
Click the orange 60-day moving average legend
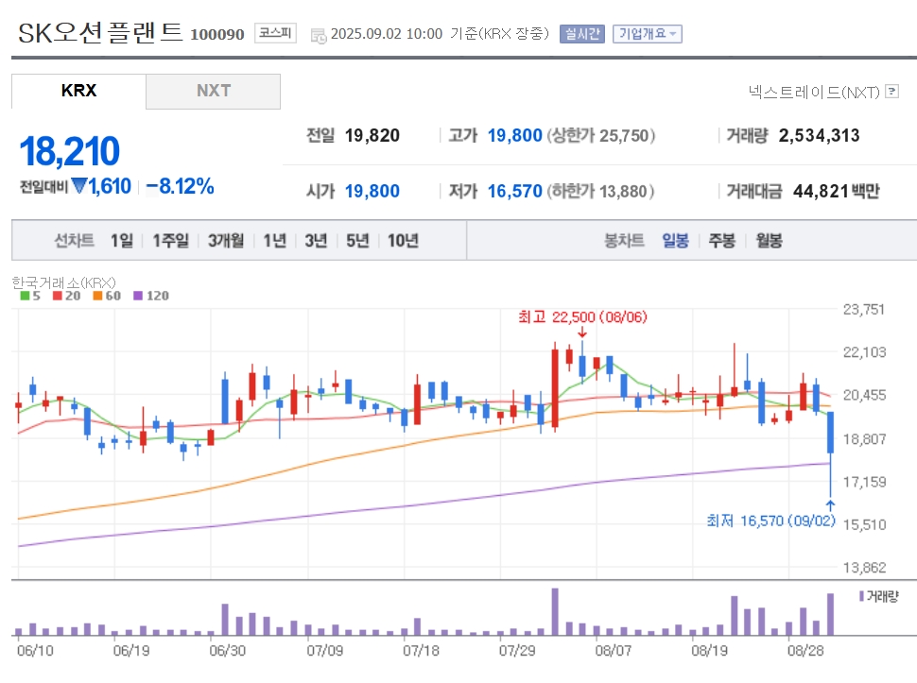click(x=107, y=296)
